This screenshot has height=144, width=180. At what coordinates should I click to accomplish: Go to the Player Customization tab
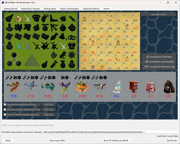69,9
